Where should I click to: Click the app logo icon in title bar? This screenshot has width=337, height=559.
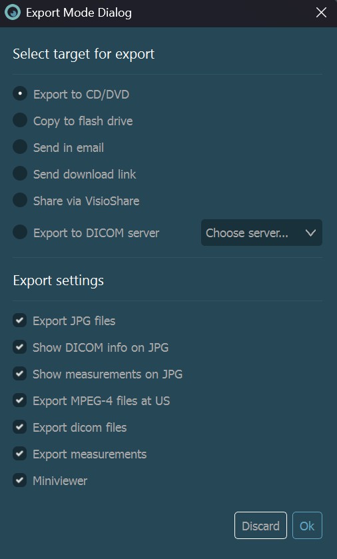[x=13, y=13]
